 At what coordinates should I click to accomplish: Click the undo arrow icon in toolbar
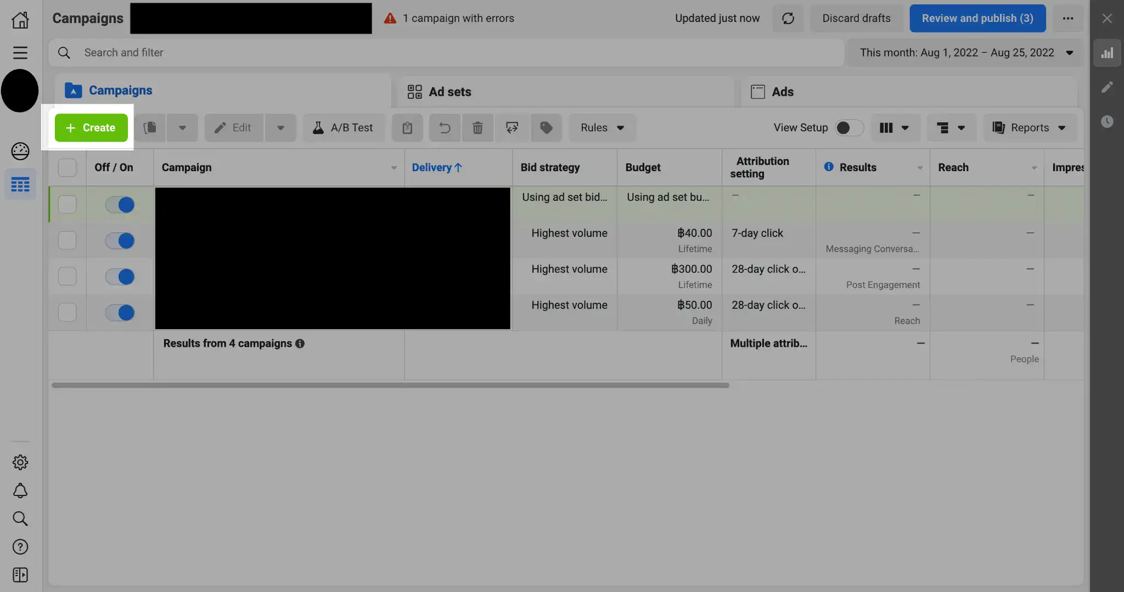445,128
